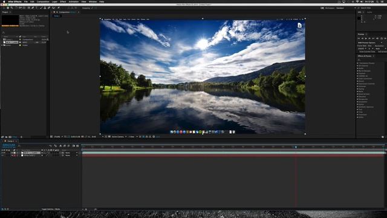Image resolution: width=387 pixels, height=218 pixels.
Task: Select the Pen tool
Action: pos(33,8)
